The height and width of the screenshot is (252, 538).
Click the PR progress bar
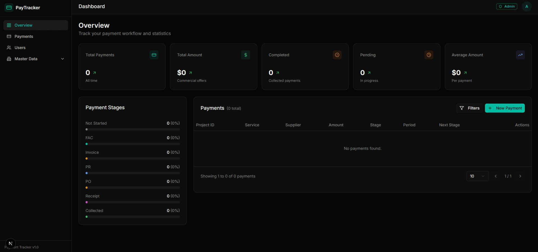point(133,173)
